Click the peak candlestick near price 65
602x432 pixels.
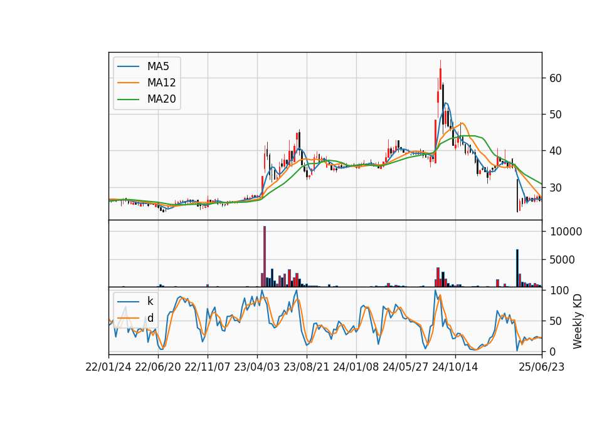click(440, 74)
